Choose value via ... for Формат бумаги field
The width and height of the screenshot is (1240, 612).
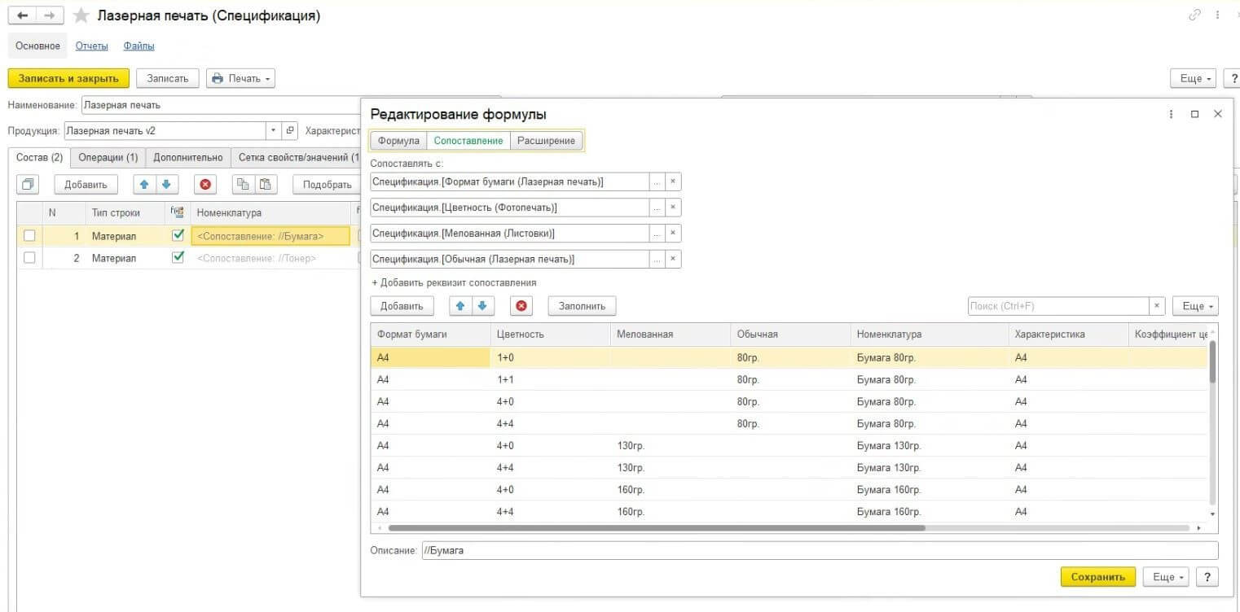click(657, 181)
